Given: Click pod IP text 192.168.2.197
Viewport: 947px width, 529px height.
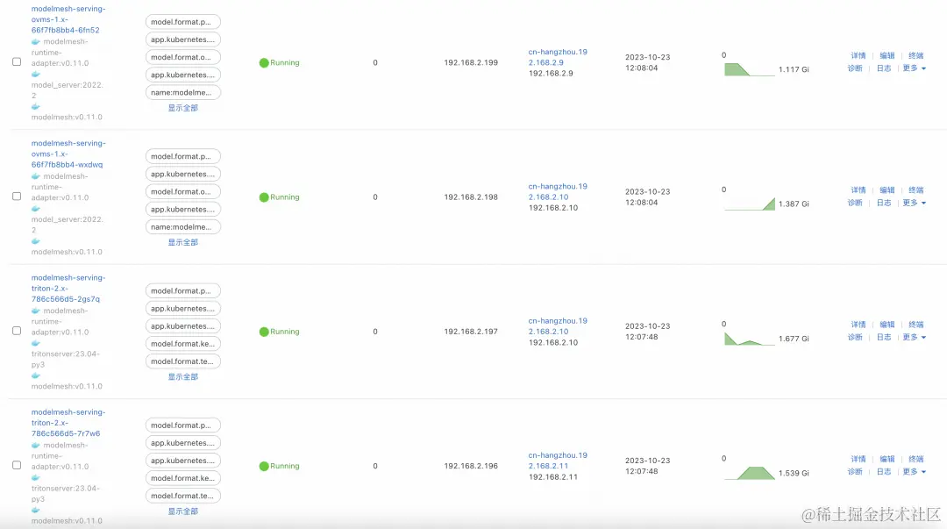Looking at the screenshot, I should [x=471, y=332].
